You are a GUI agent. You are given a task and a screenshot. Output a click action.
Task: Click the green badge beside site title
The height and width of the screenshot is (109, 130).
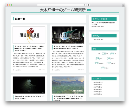(x=89, y=10)
